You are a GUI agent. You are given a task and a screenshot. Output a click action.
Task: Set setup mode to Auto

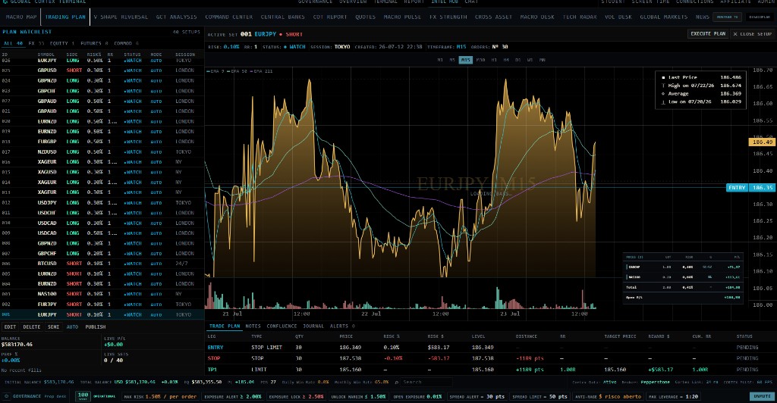point(72,326)
